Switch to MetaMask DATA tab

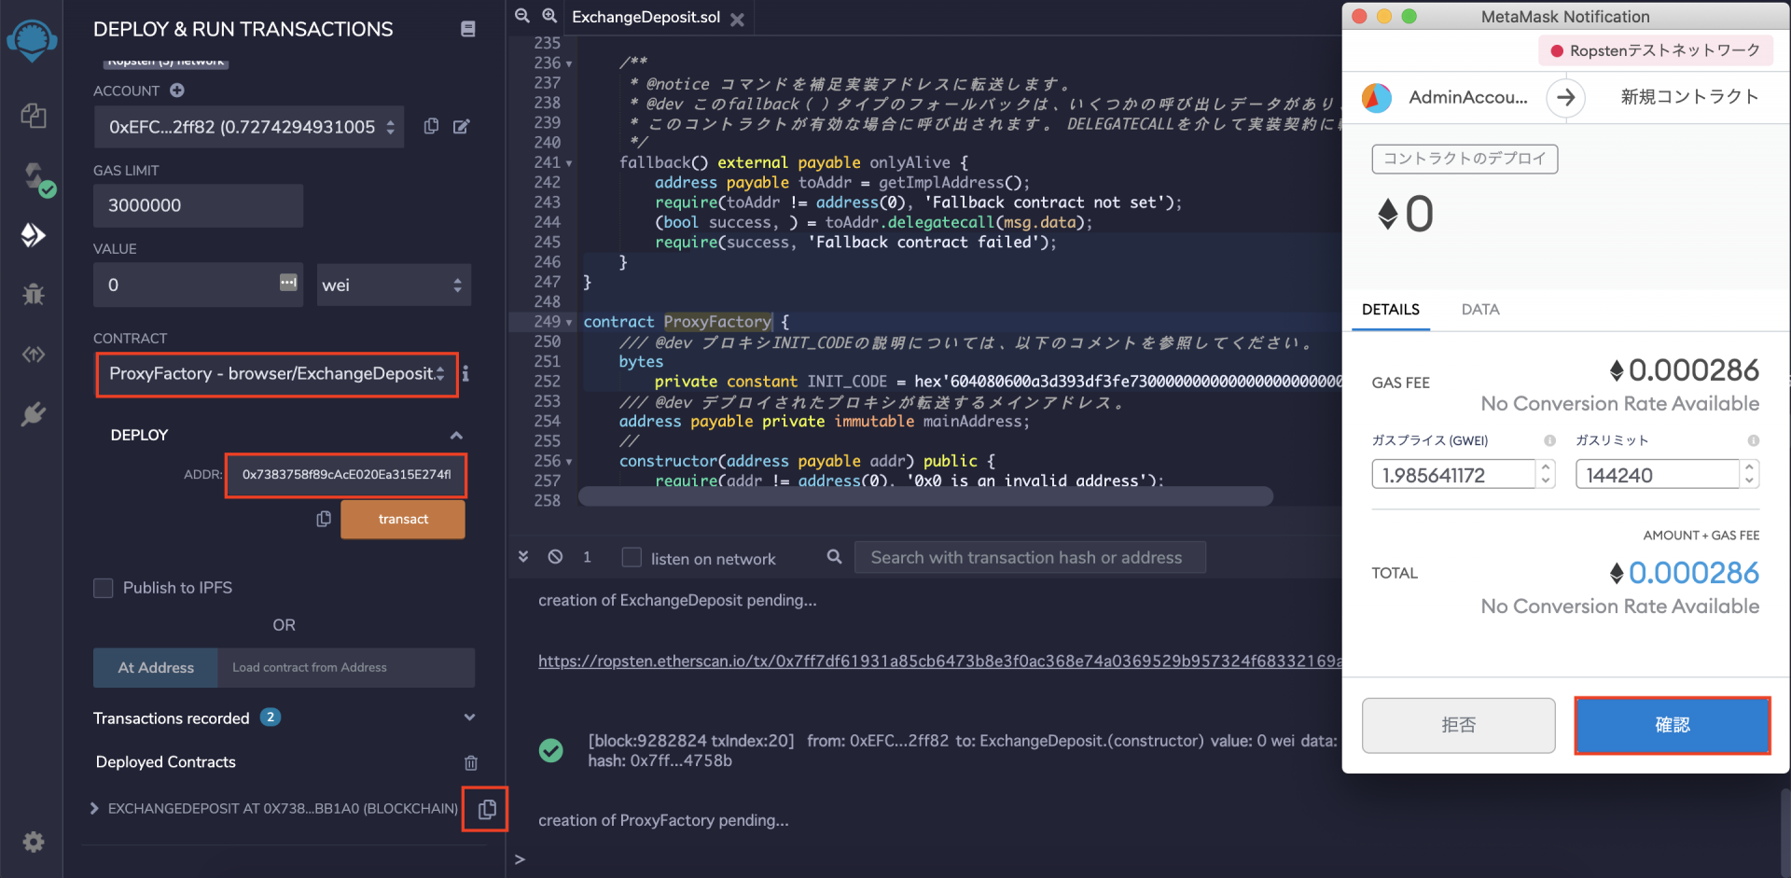pyautogui.click(x=1480, y=310)
